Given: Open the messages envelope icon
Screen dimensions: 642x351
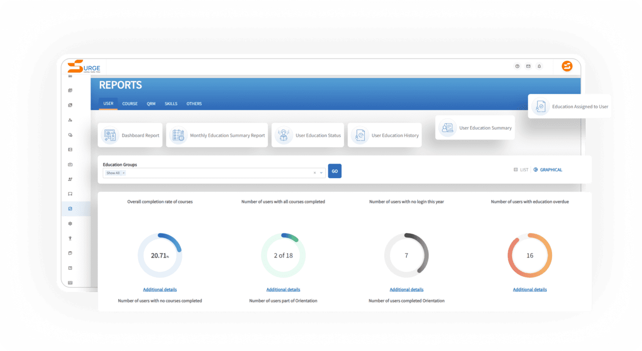Looking at the screenshot, I should pyautogui.click(x=528, y=66).
